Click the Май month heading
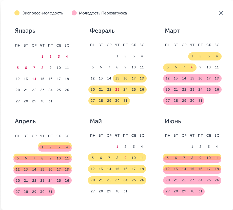 pyautogui.click(x=96, y=121)
